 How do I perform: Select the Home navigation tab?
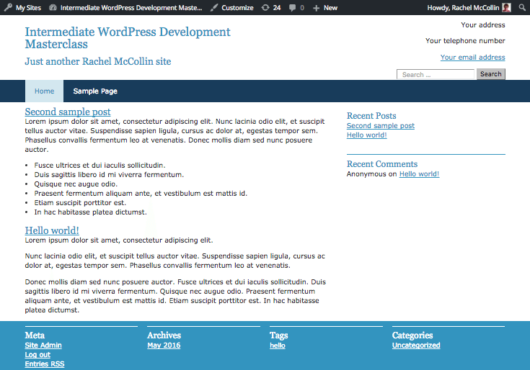(44, 91)
